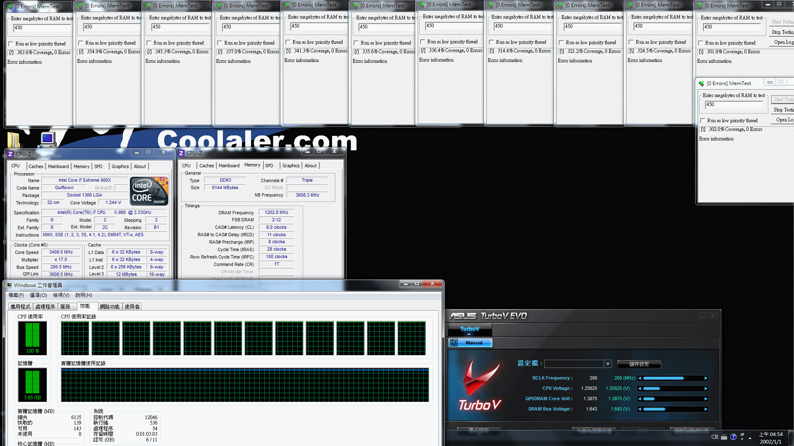The width and height of the screenshot is (794, 446).
Task: Adjust the BCLK Frequency slider bar
Action: pos(673,378)
